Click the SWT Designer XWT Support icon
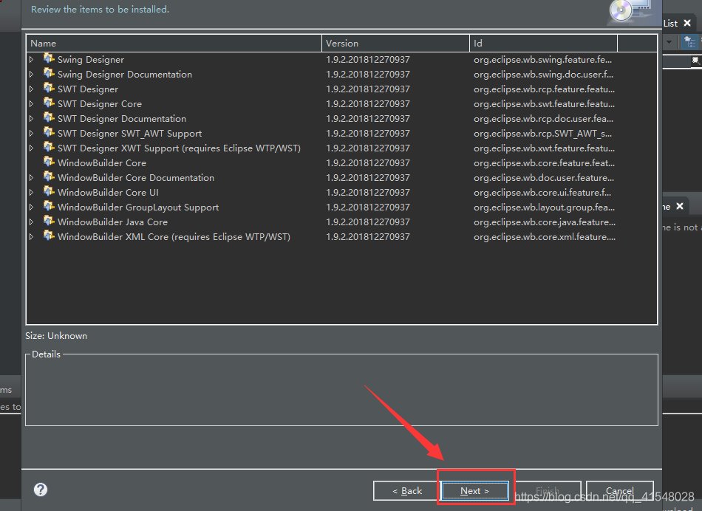 click(49, 147)
